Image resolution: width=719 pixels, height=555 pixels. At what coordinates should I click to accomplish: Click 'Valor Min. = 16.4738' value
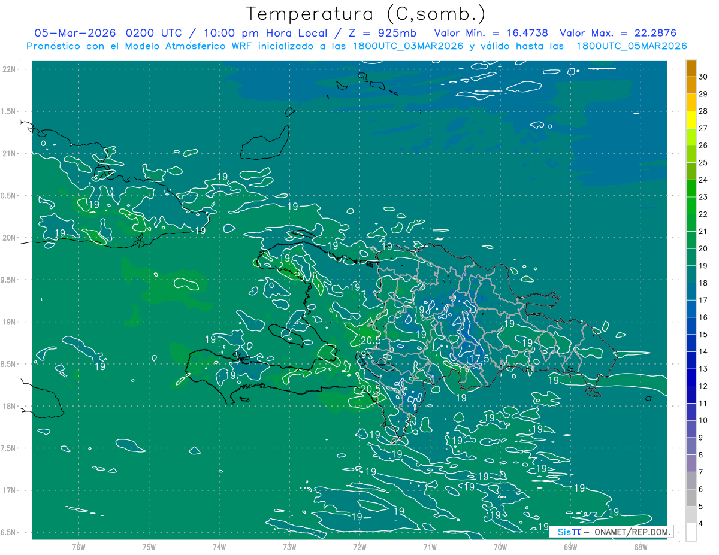tap(491, 33)
